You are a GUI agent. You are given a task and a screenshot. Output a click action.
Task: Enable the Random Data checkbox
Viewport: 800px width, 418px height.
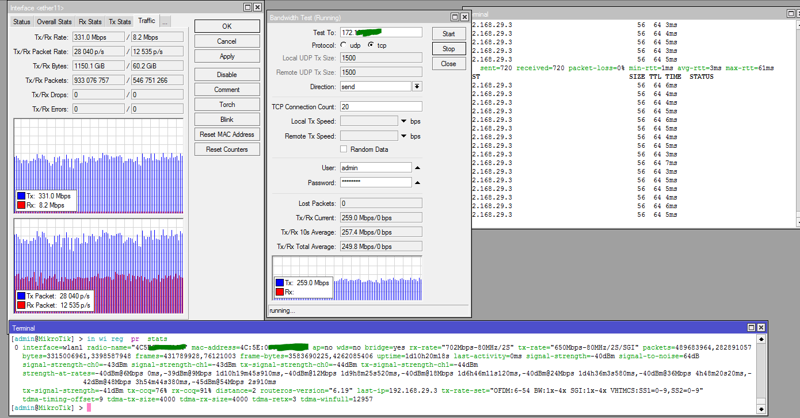pos(344,149)
